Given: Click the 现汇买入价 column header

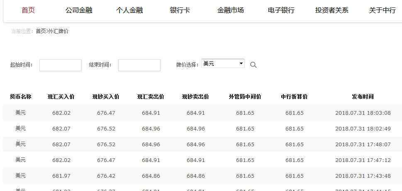Looking at the screenshot, I should pos(61,97).
